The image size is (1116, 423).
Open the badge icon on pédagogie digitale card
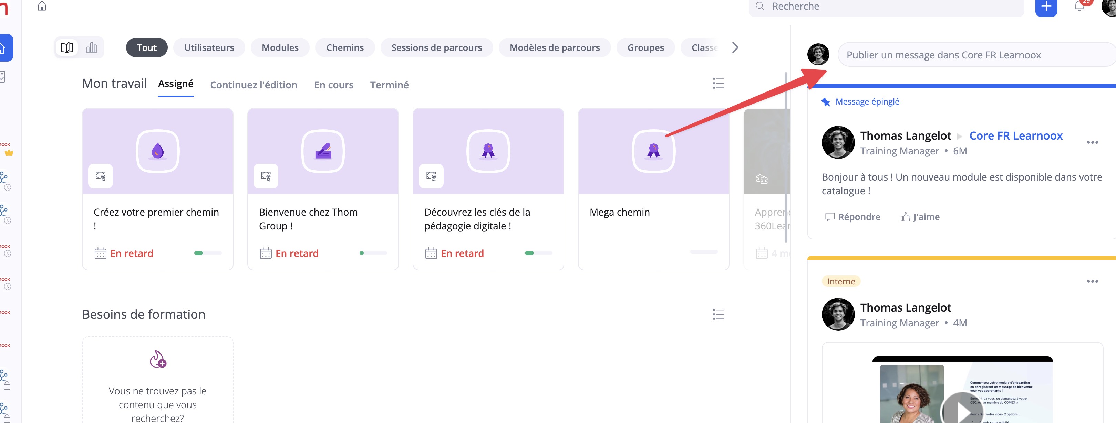click(x=488, y=151)
